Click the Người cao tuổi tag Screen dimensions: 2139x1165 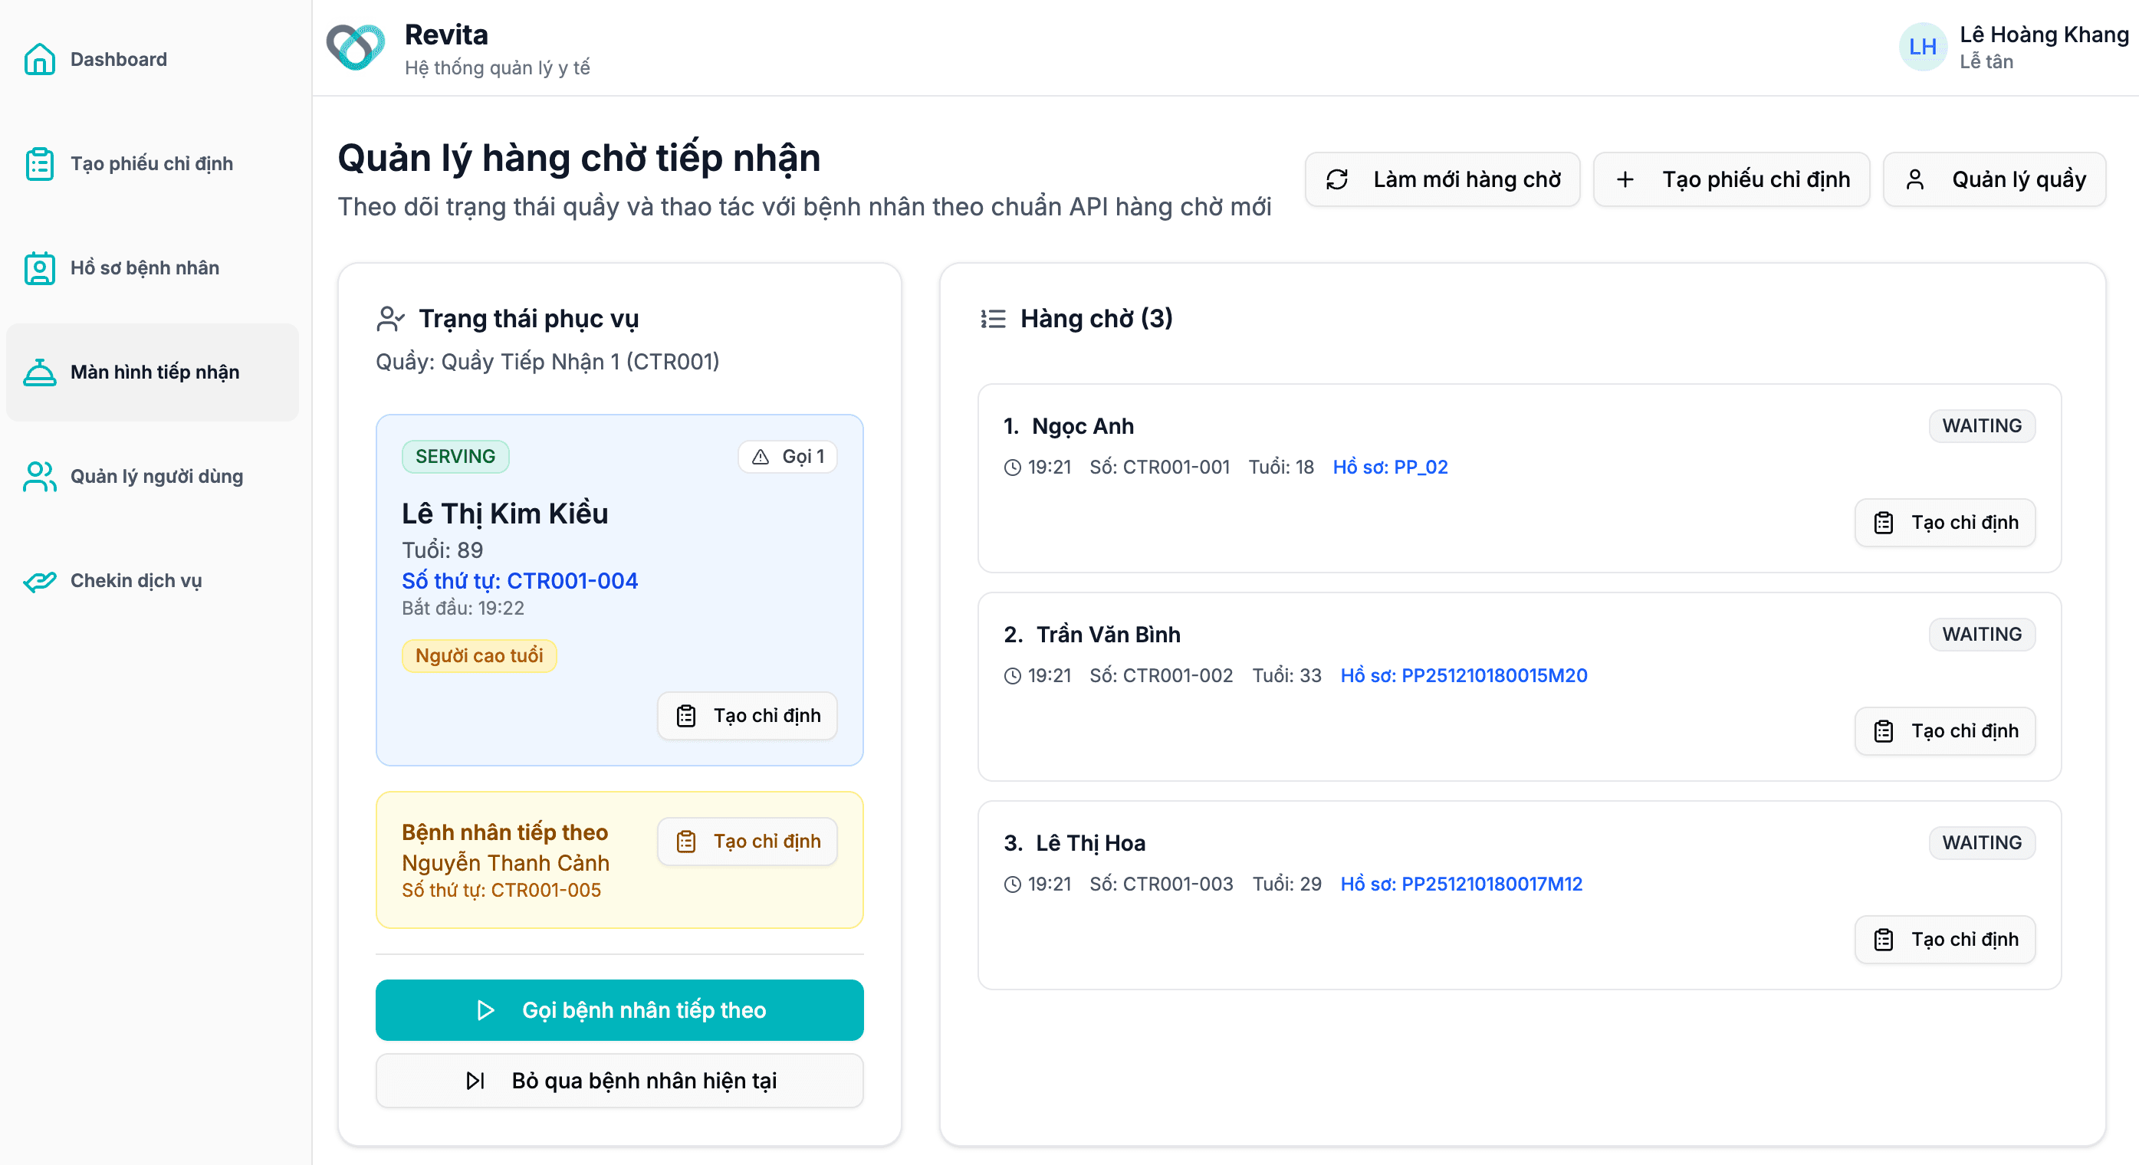(x=479, y=656)
